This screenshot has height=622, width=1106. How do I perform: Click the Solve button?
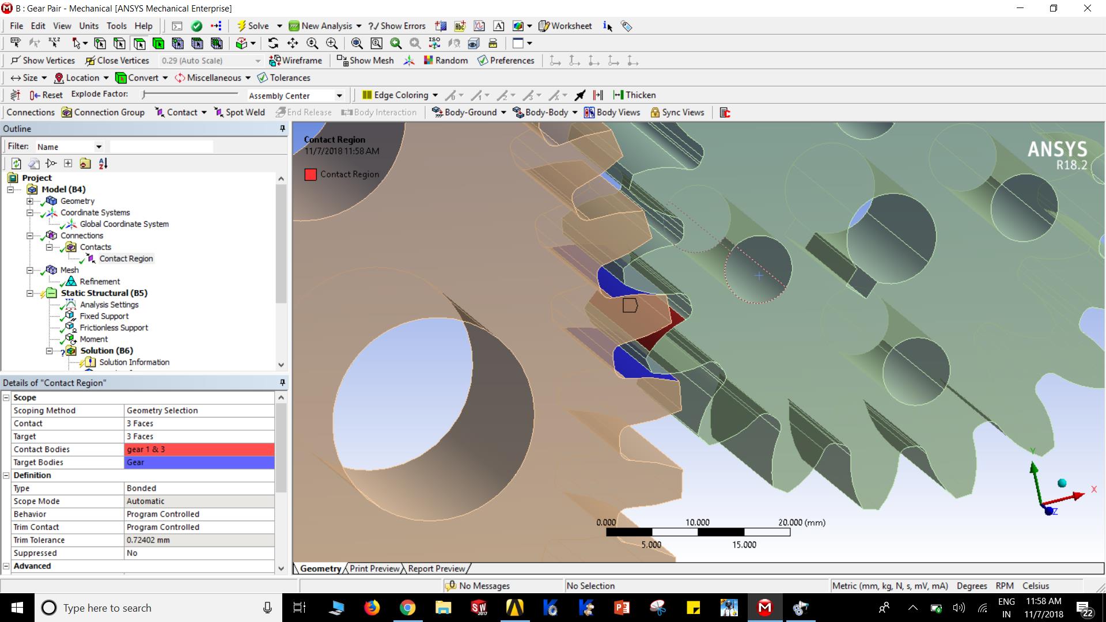point(256,25)
